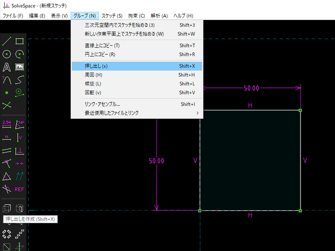Select the circle sketch tool
Viewport: 335px width, 251px height.
coord(7,54)
